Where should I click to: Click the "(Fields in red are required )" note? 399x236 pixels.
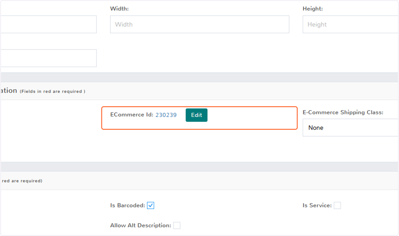pos(53,91)
